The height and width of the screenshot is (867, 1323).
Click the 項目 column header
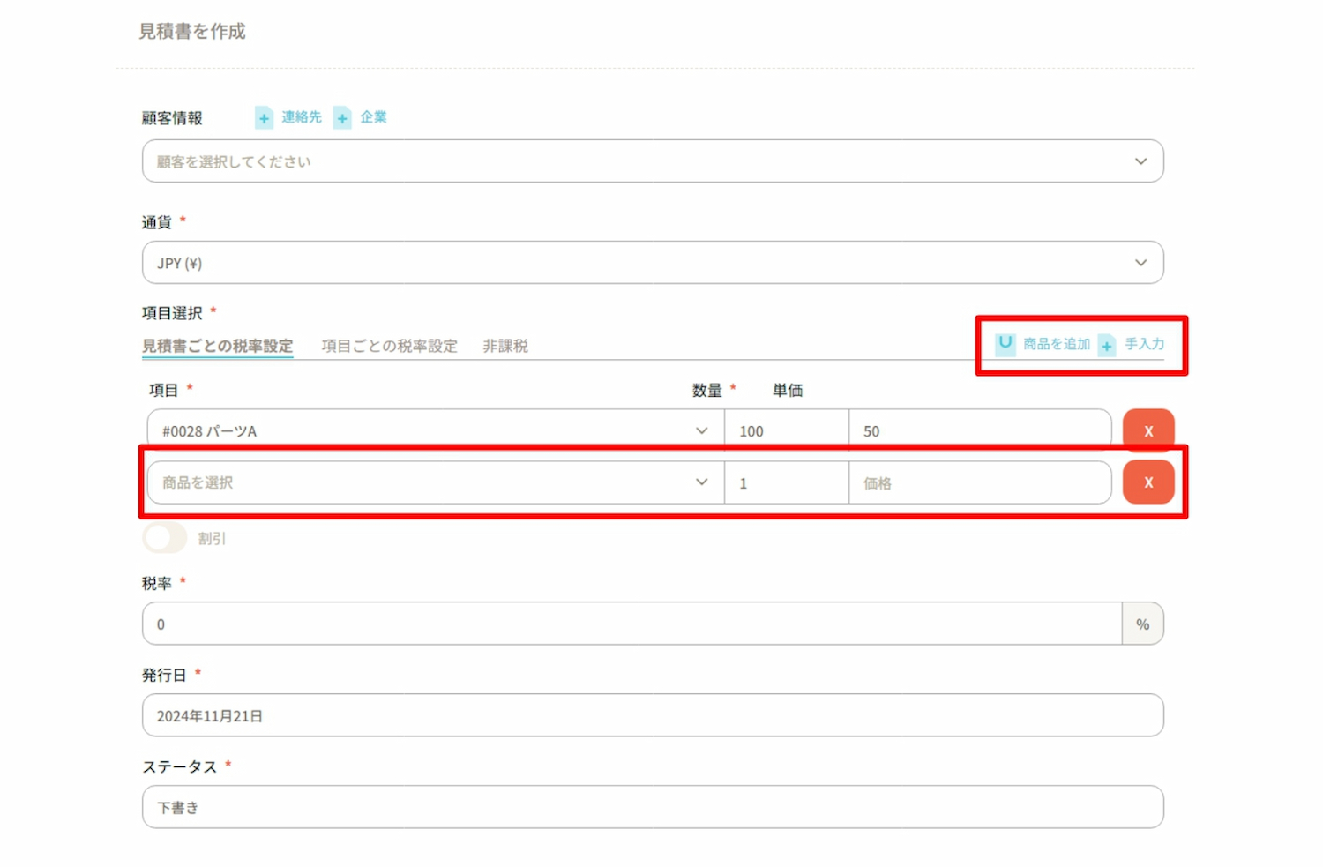(164, 391)
